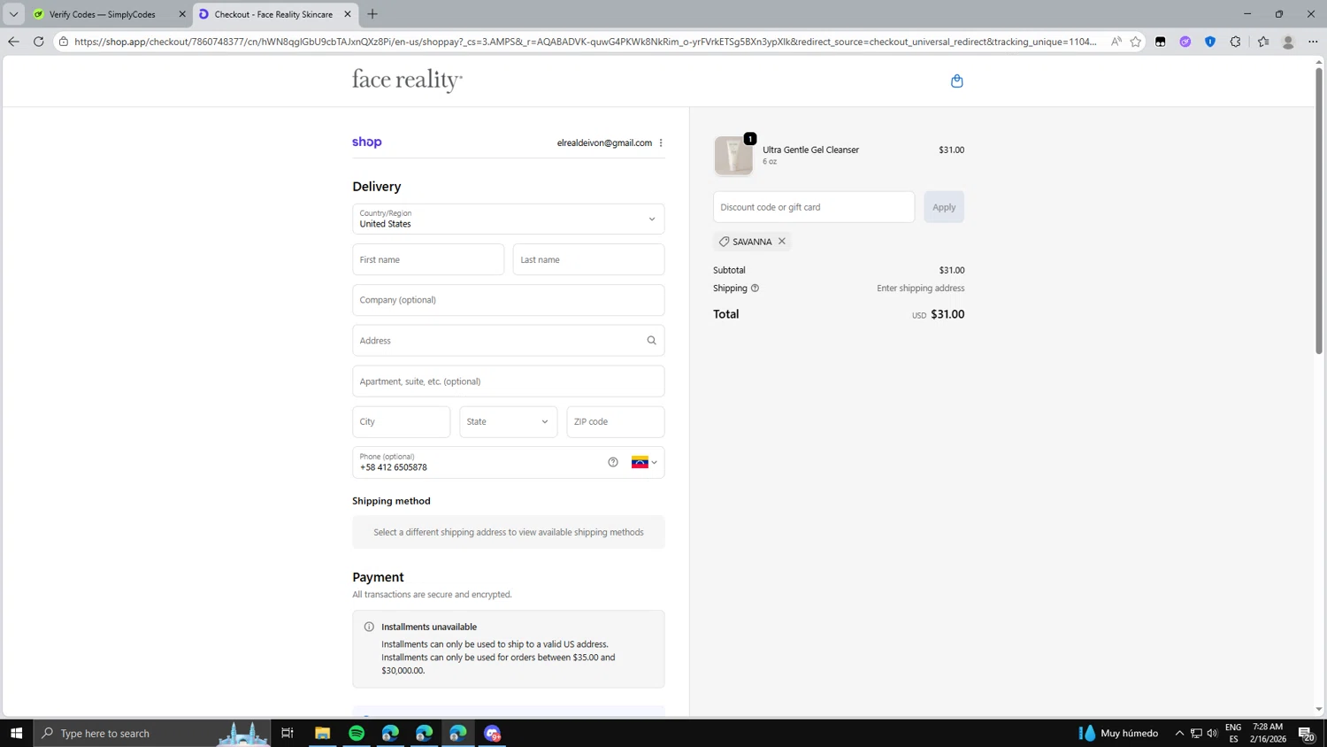The image size is (1327, 747).
Task: Open the favorites list icon
Action: point(1263,42)
